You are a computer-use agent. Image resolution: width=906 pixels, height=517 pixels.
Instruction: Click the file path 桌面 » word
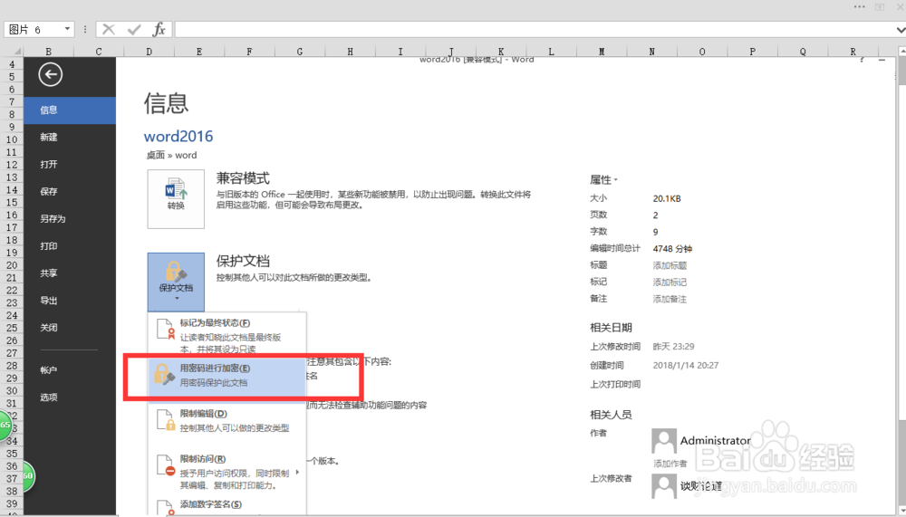pyautogui.click(x=171, y=155)
